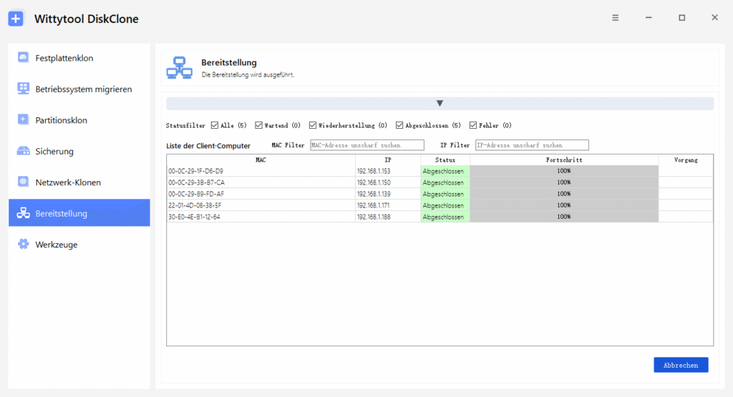Open Netzwerk-Klonen page

point(79,182)
